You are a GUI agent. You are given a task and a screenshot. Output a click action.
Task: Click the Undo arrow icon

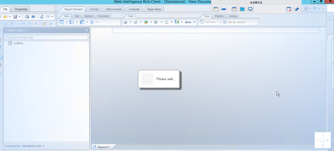pos(23,24)
